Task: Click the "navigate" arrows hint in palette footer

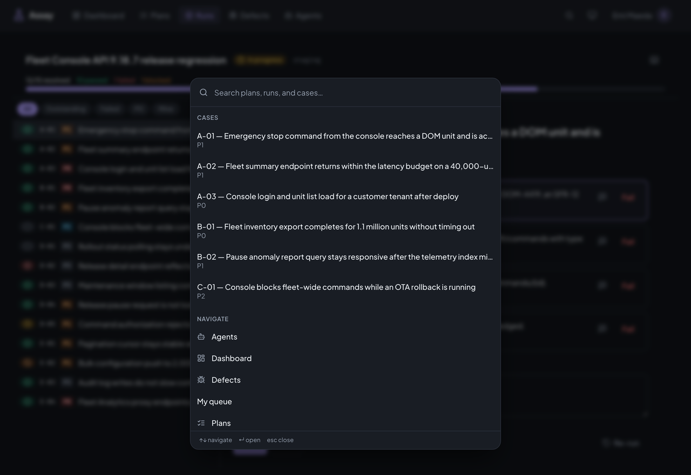Action: pos(215,440)
